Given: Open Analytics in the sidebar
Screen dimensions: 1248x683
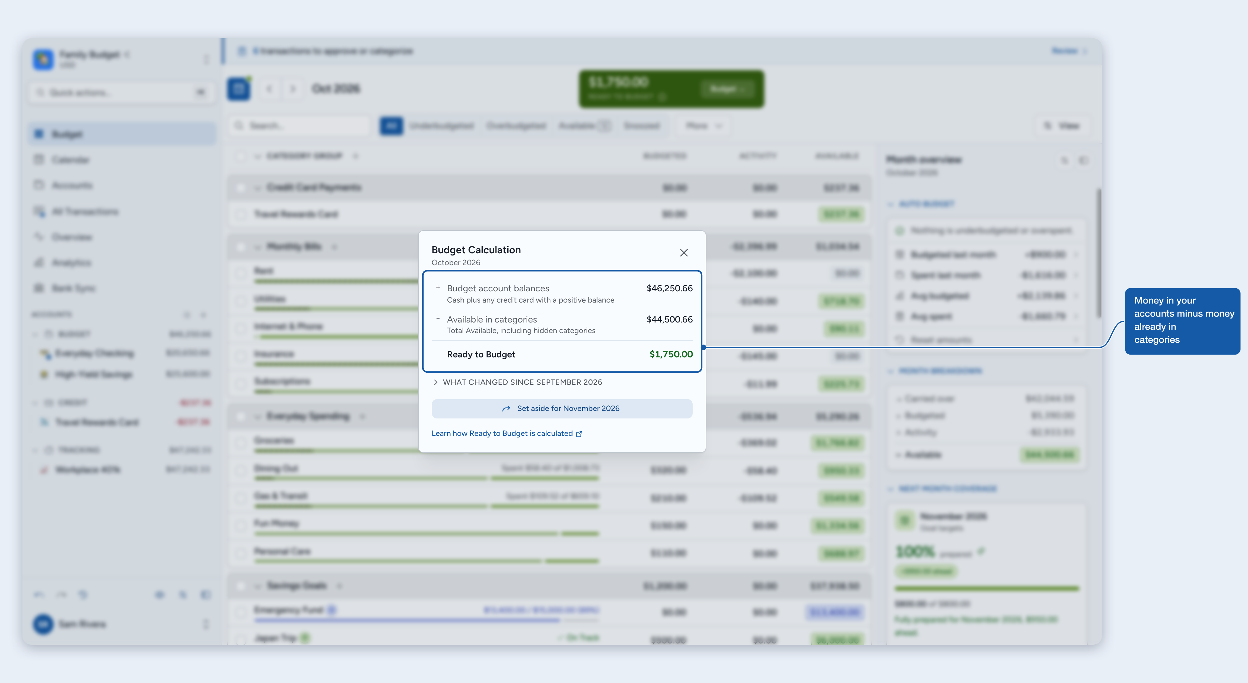Looking at the screenshot, I should pos(122,263).
